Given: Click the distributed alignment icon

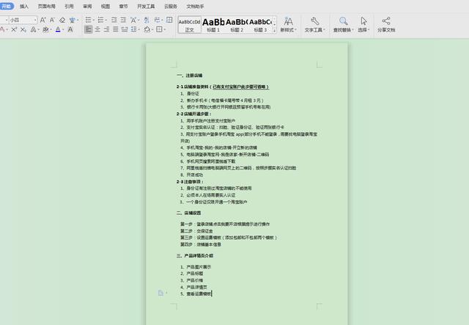Looking at the screenshot, I should [x=125, y=29].
